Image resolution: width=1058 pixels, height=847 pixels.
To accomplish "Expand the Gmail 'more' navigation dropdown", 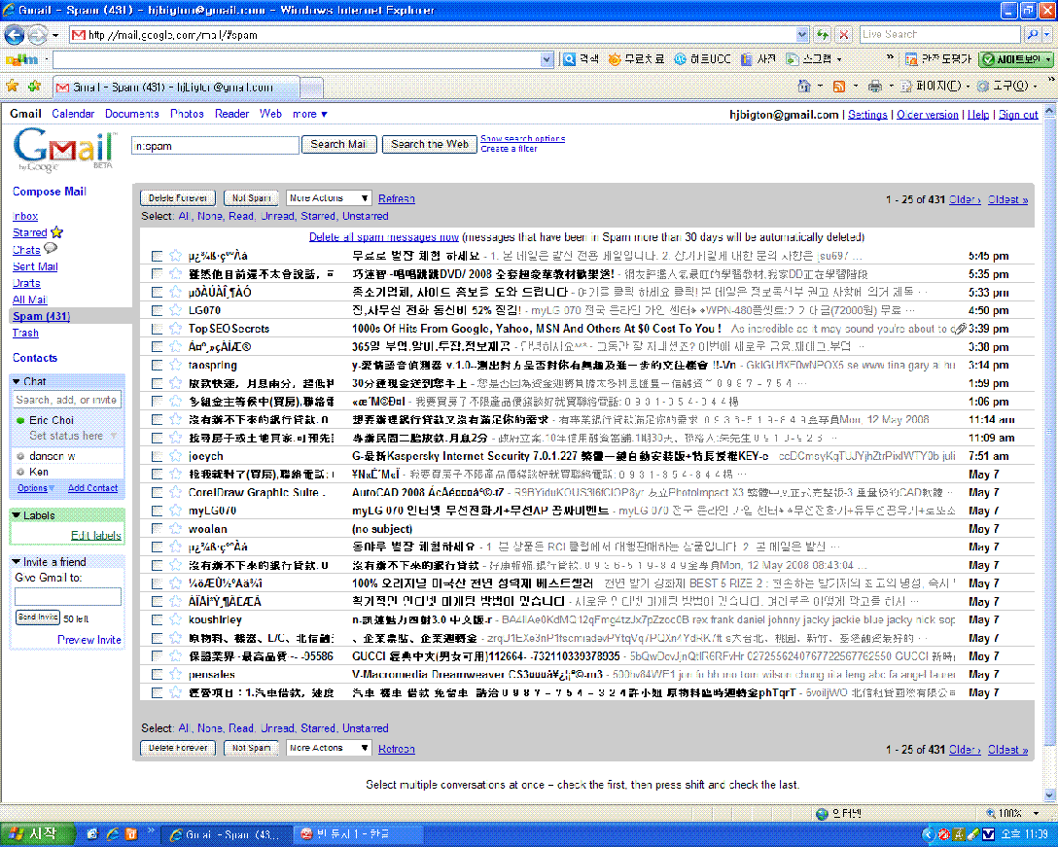I will [309, 114].
